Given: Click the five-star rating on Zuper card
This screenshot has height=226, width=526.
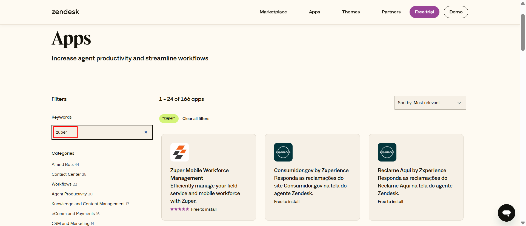Looking at the screenshot, I should [x=180, y=209].
